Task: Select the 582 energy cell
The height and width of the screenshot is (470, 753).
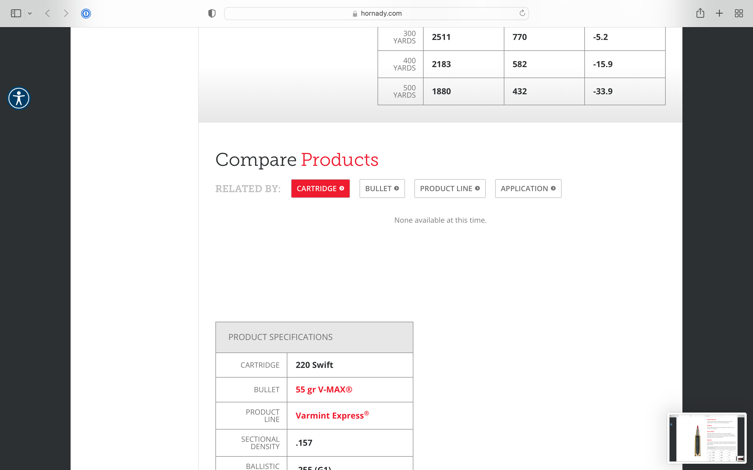Action: click(x=544, y=64)
